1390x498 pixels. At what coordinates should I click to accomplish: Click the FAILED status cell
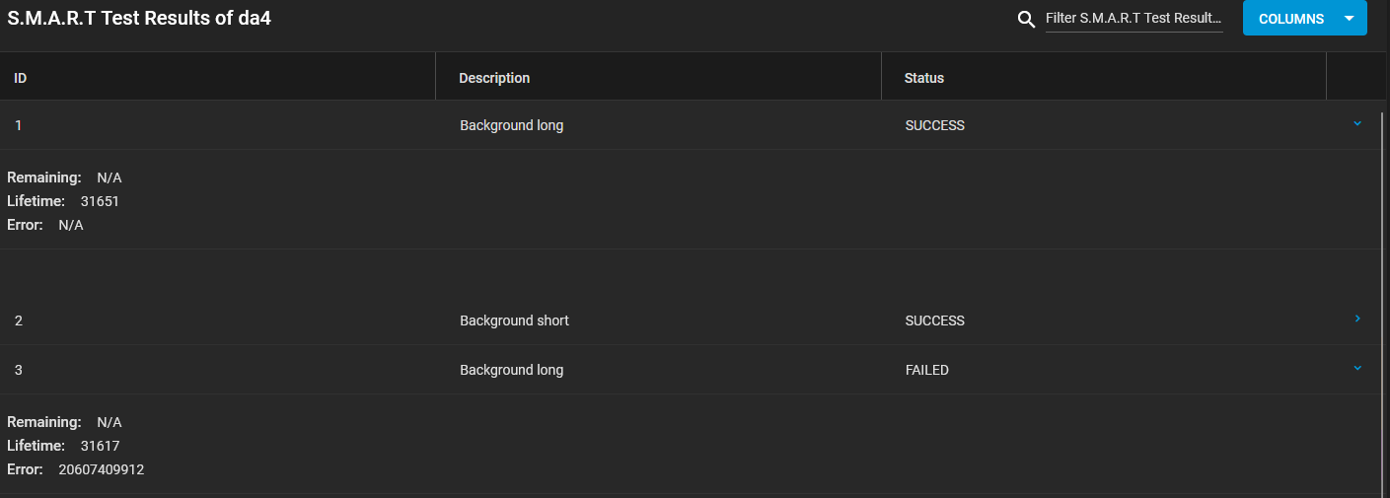click(x=927, y=370)
